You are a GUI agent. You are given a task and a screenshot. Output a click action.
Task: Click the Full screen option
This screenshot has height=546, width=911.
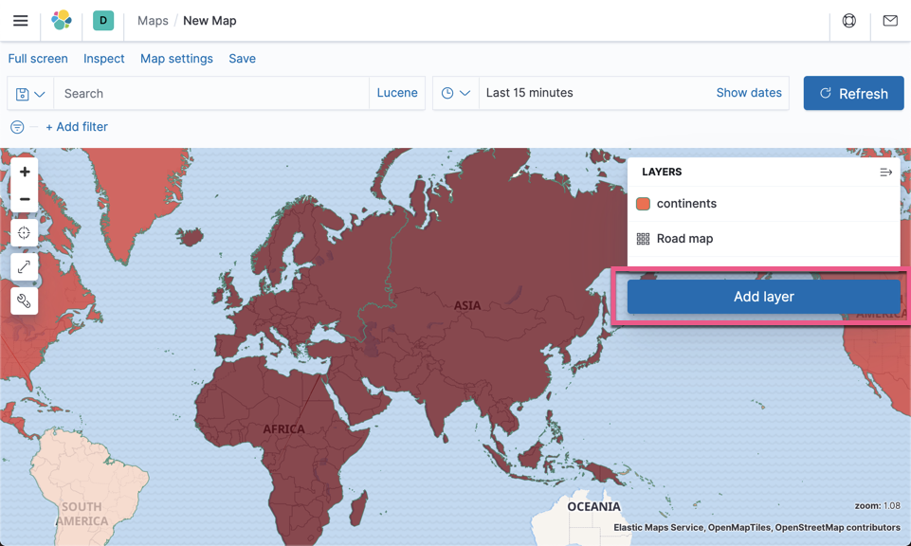38,59
